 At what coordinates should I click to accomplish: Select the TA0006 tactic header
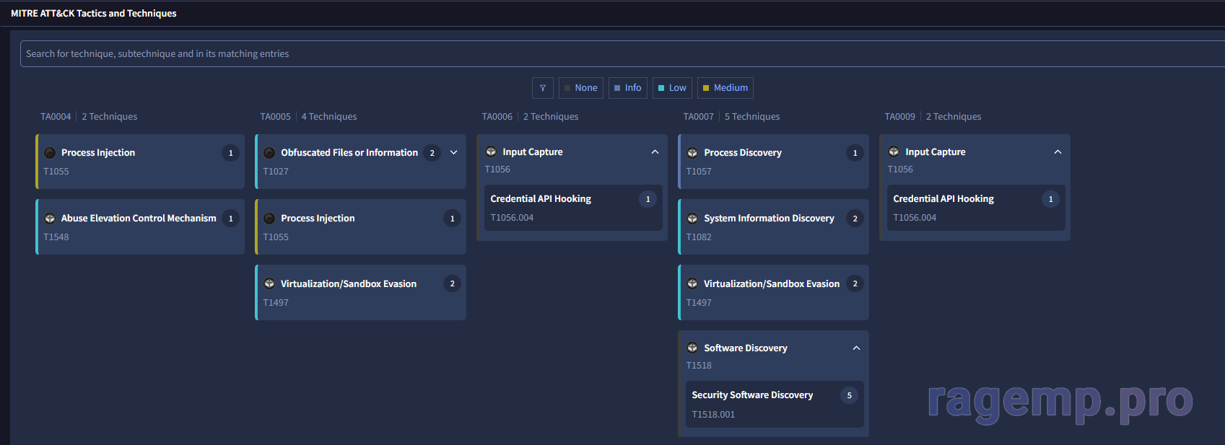tap(497, 117)
